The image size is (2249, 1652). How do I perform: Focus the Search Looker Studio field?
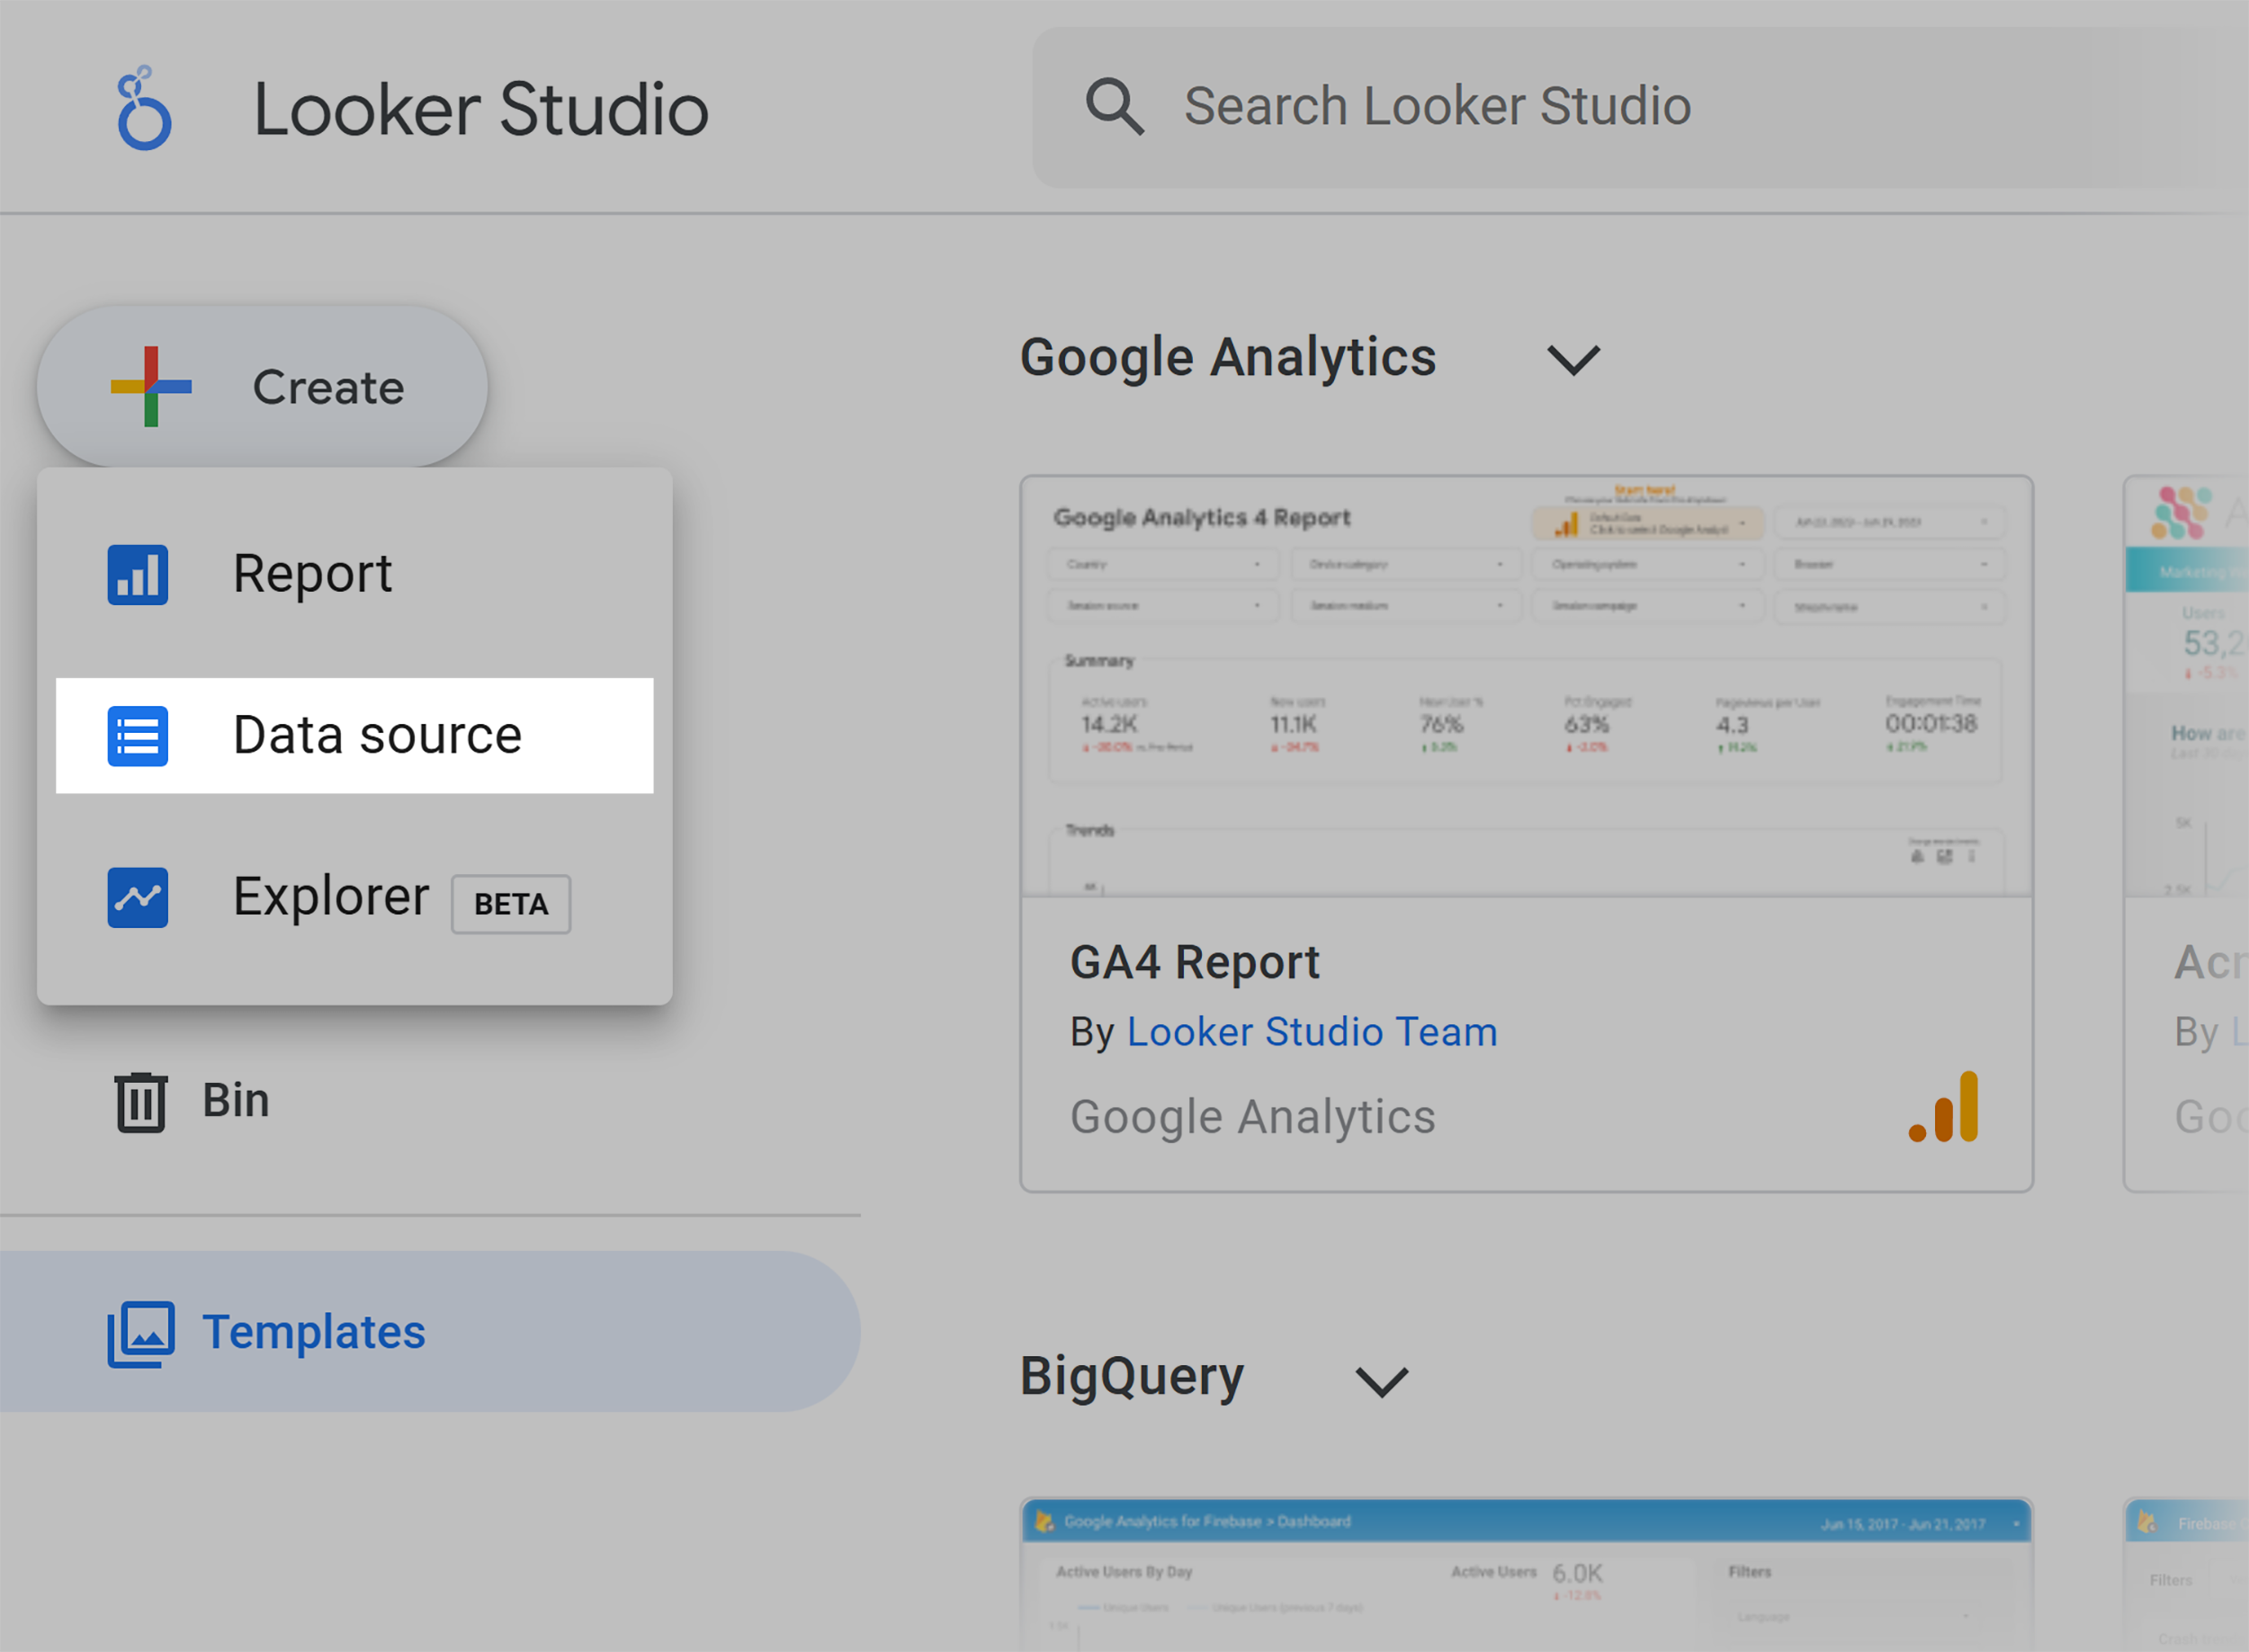pyautogui.click(x=1641, y=107)
